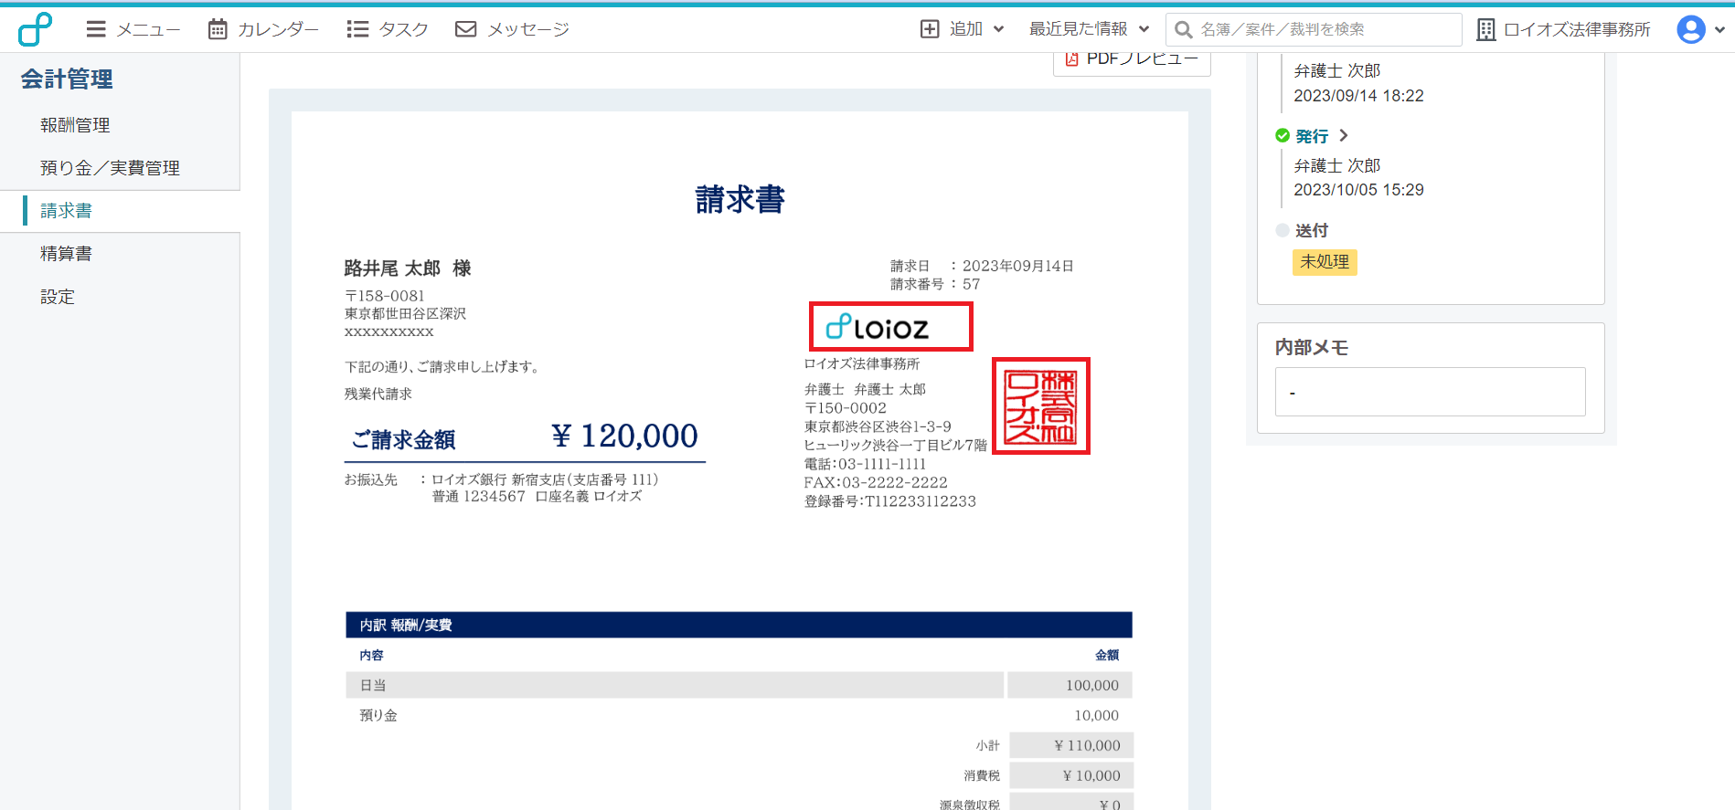Click the office building icon
1735x810 pixels.
pyautogui.click(x=1486, y=29)
